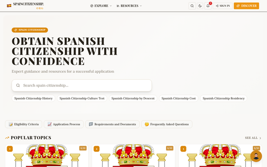Screen dimensions: 267x167
Task: Open the Requirements and Documents tab
Action: coord(113,124)
